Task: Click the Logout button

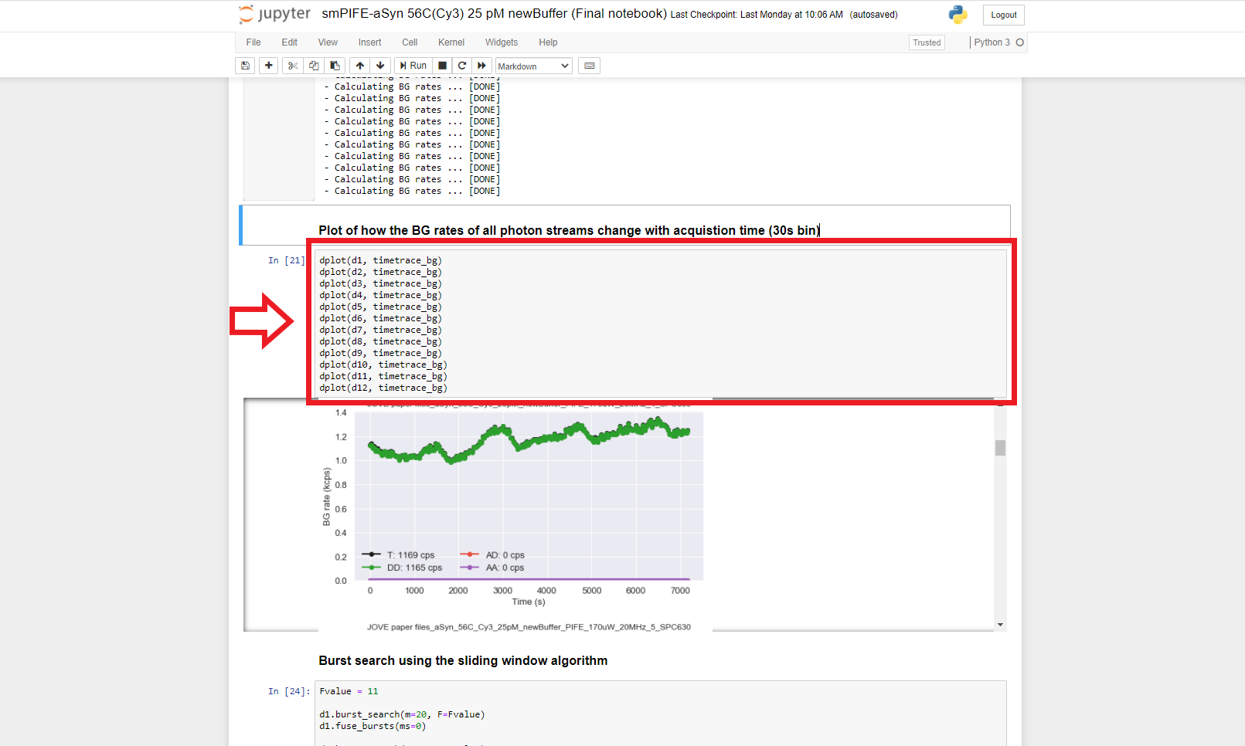Action: 1003,15
